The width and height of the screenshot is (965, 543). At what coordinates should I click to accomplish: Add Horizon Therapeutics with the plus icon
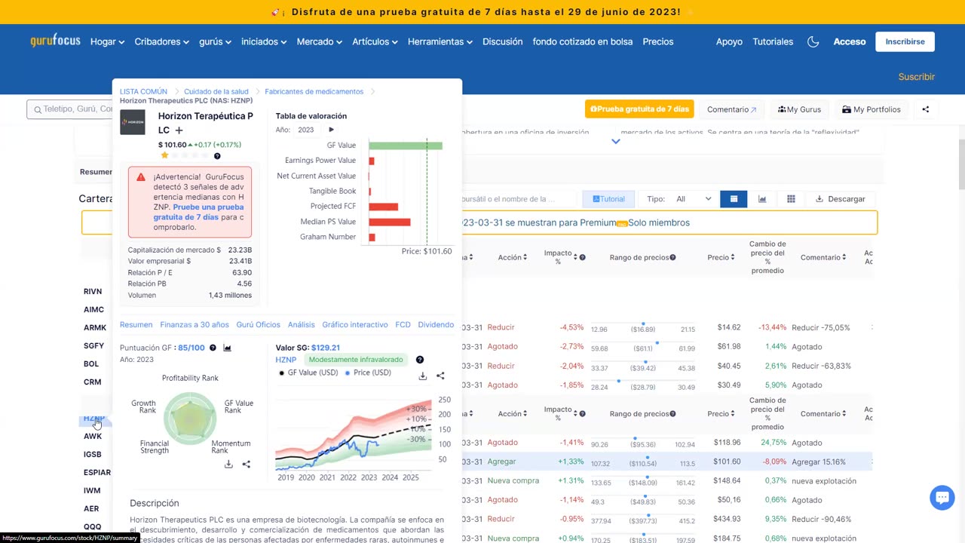[x=179, y=130]
